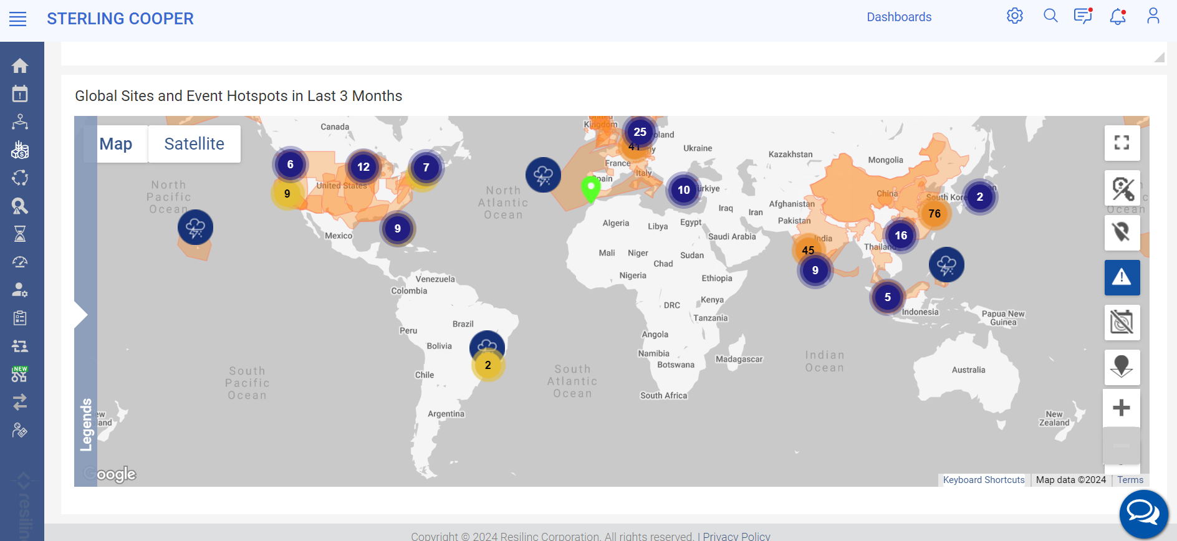Open yellow cluster 9 on US west coast
The width and height of the screenshot is (1177, 541).
pos(287,194)
